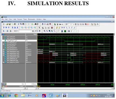Click the Zoom Out magnifier icon
The width and height of the screenshot is (116, 99).
pos(47,31)
